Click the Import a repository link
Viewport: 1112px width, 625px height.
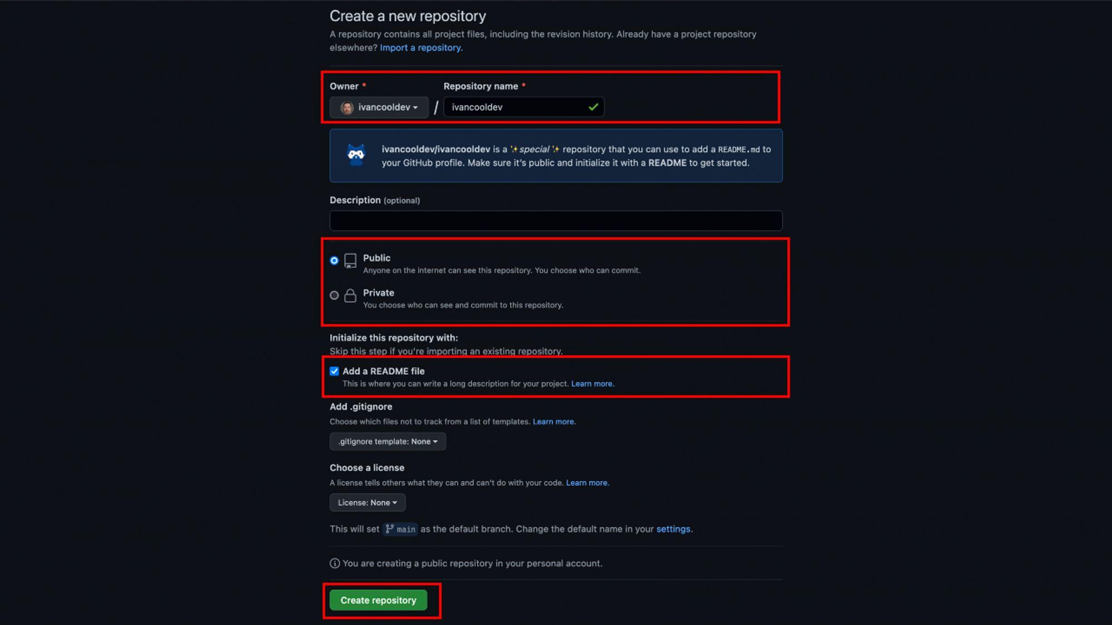tap(420, 47)
